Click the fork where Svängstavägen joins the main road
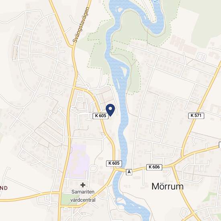 tap(73, 47)
